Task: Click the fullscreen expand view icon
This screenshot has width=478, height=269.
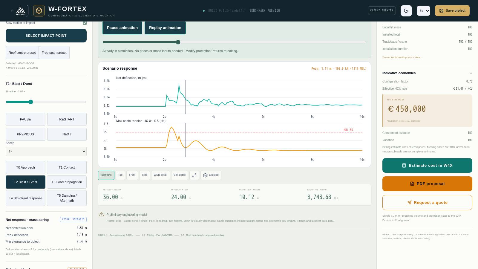Action: coord(194,175)
